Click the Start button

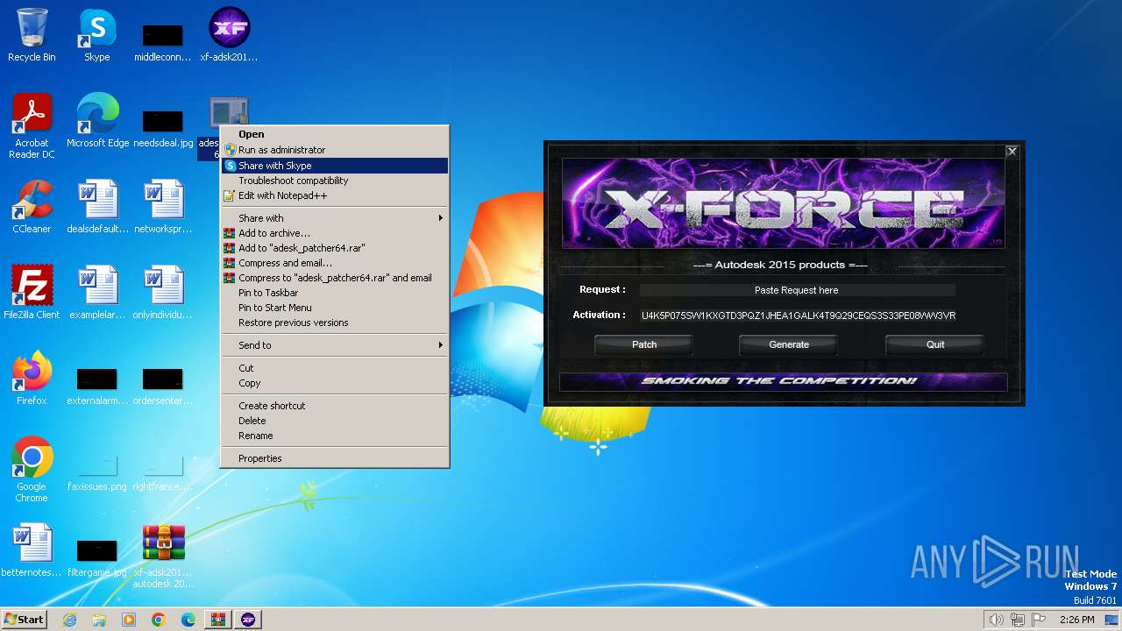tap(25, 620)
